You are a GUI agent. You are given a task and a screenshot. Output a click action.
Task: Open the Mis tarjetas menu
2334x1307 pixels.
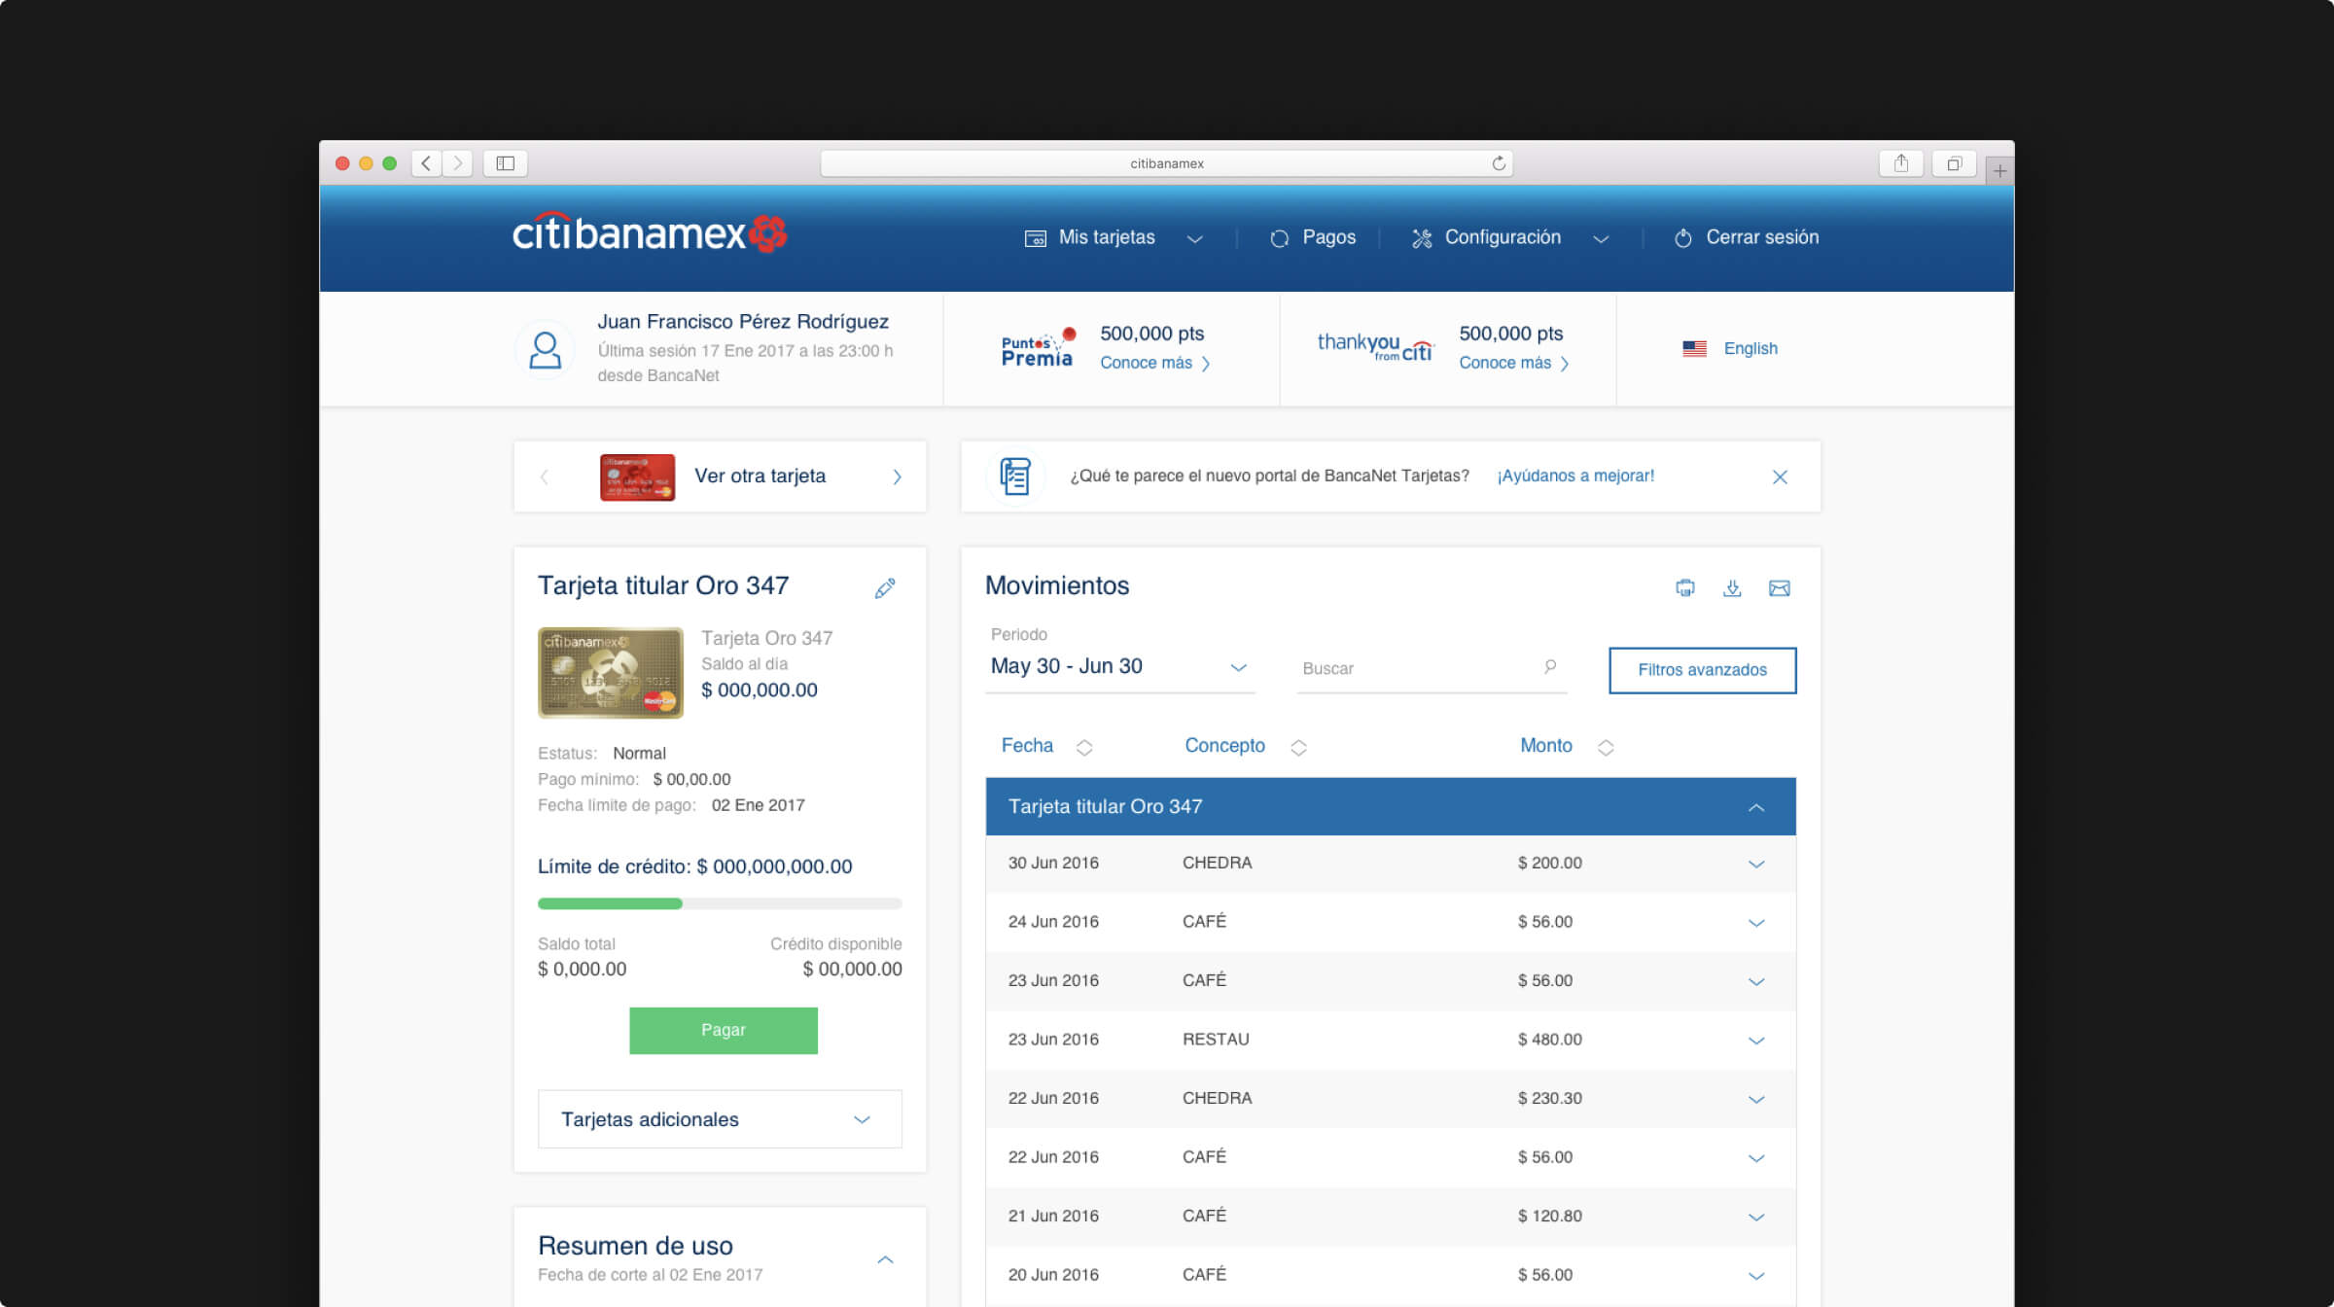tap(1109, 237)
